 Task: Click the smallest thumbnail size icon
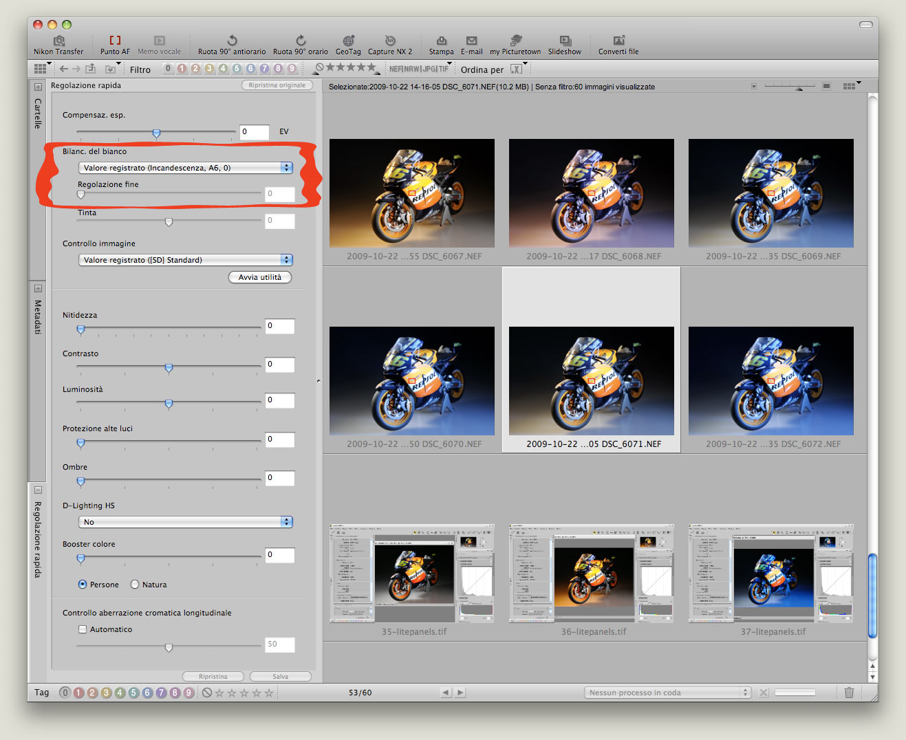[754, 87]
